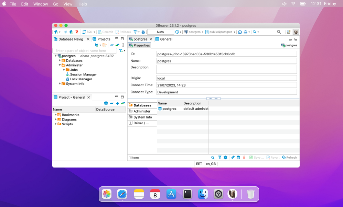This screenshot has height=207, width=343.
Task: Click the Connect plug icon in toolbar
Action: [65, 32]
